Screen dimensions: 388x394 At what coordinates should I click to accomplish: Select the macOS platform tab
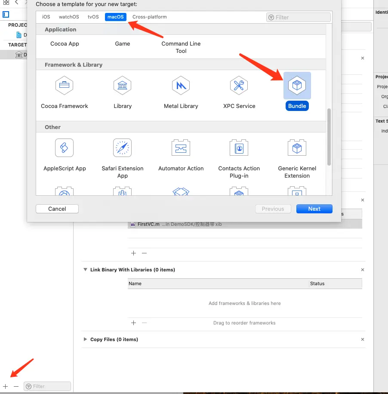coord(116,17)
